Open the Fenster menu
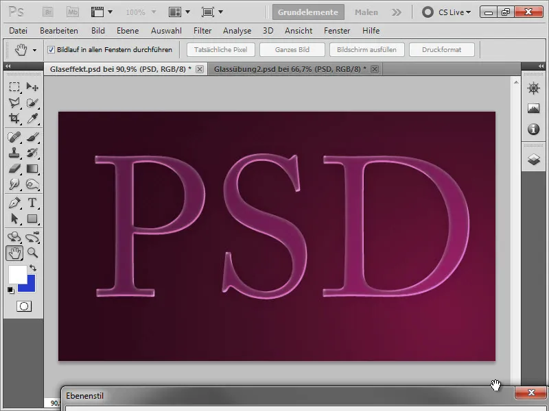 point(337,31)
